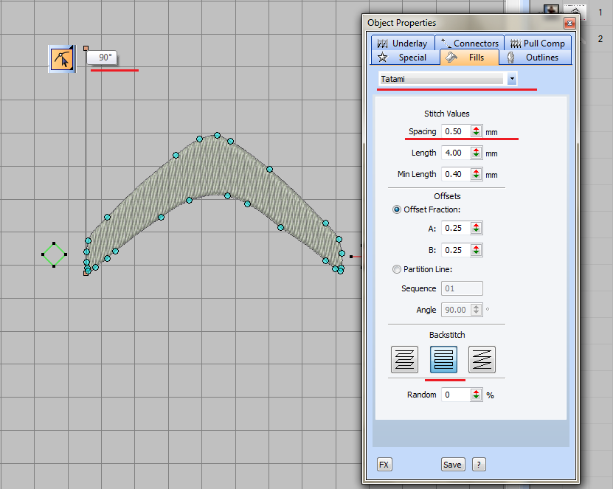Choose the first backstitch style icon
The image size is (613, 489).
(404, 359)
